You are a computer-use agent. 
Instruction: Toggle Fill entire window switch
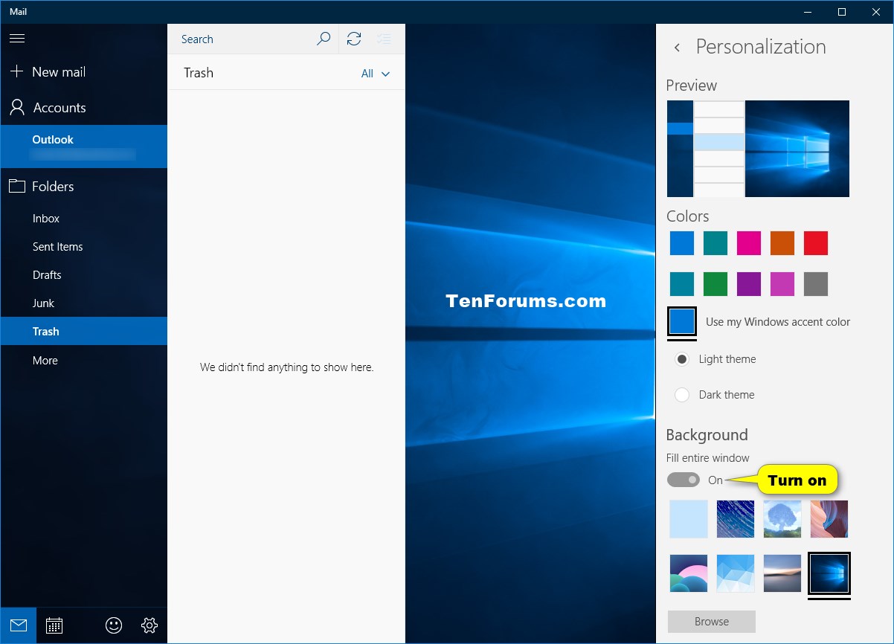click(x=684, y=480)
